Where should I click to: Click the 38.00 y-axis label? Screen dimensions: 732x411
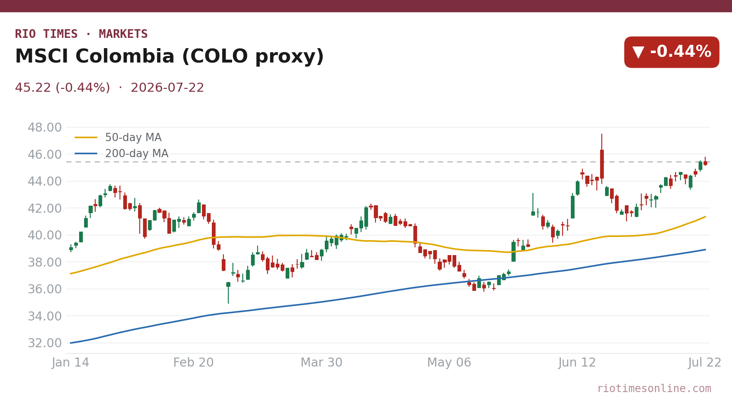tap(45, 262)
